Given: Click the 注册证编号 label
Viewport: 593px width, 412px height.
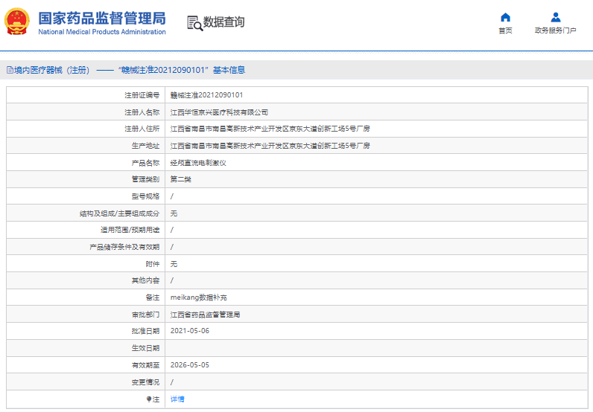Looking at the screenshot, I should click(x=142, y=95).
